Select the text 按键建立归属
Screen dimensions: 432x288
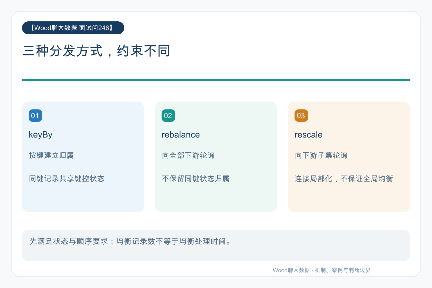(51, 155)
